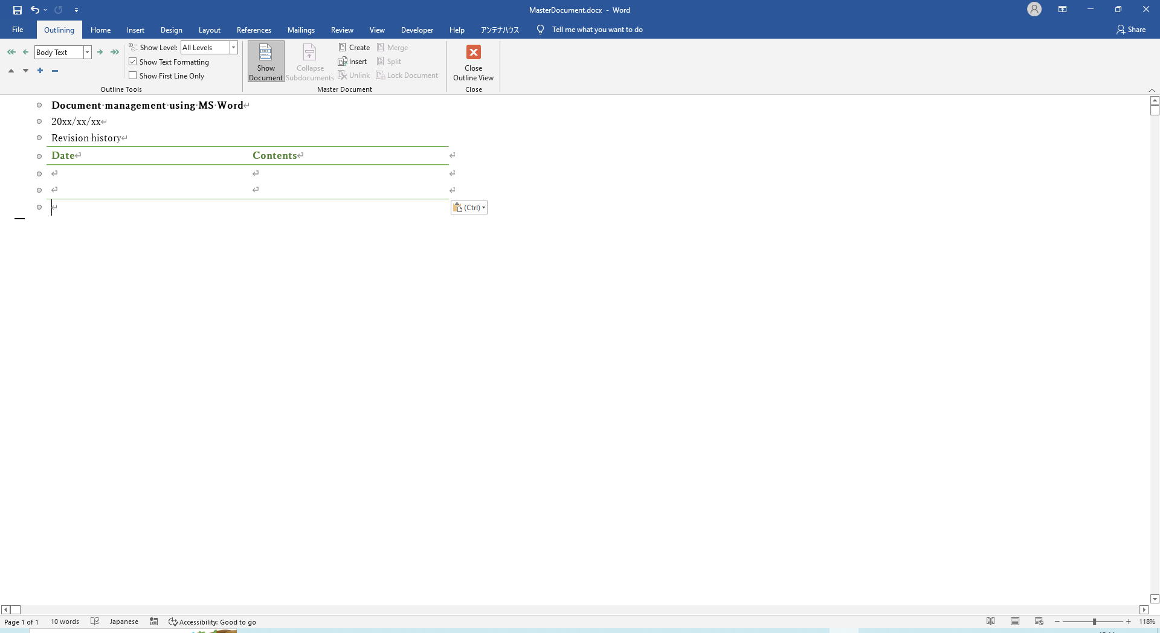Screen dimensions: 1160x633
Task: Click the Japanese language indicator
Action: 124,622
